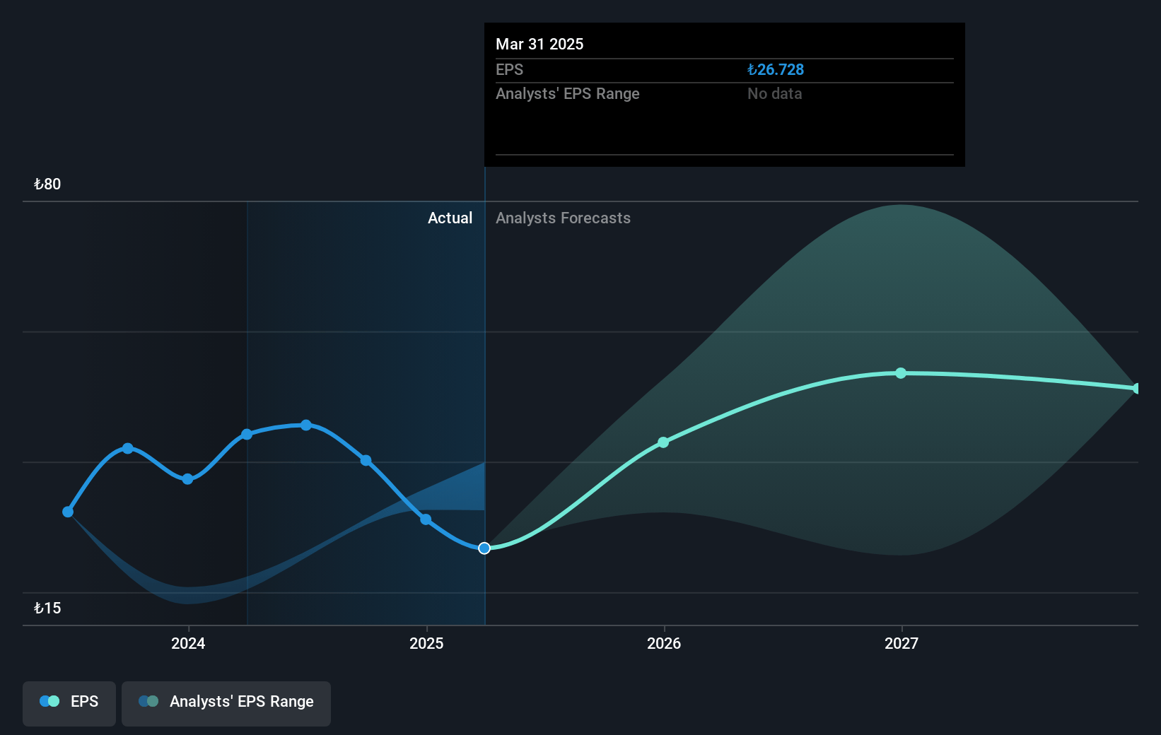Select the 2026 forecast EPS data point
Viewport: 1161px width, 735px height.
click(x=663, y=442)
